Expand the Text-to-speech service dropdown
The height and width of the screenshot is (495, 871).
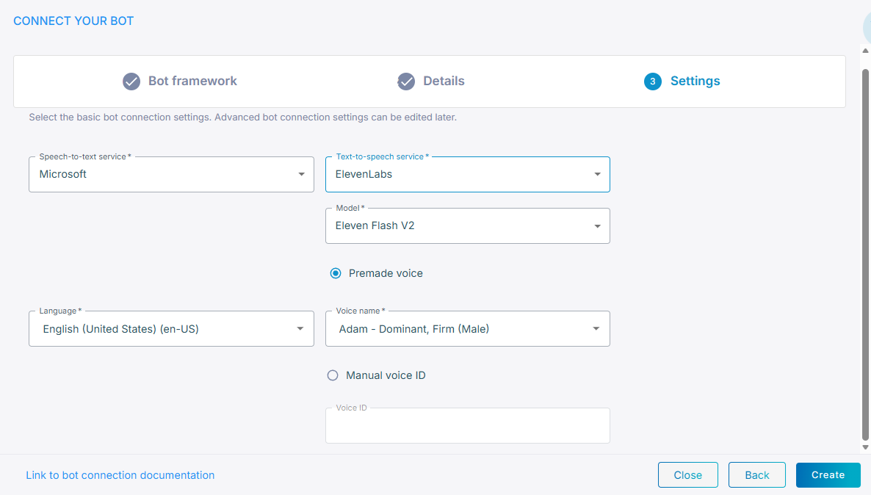(x=467, y=175)
